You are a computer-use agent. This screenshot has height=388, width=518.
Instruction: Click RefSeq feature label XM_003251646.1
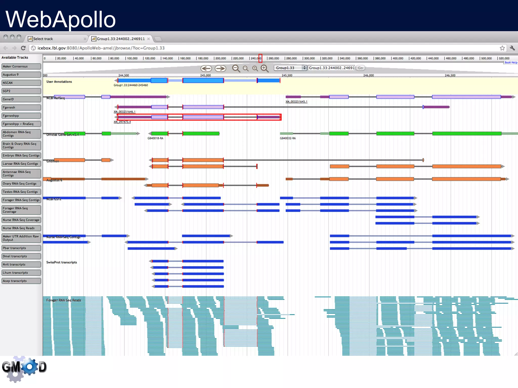(124, 112)
